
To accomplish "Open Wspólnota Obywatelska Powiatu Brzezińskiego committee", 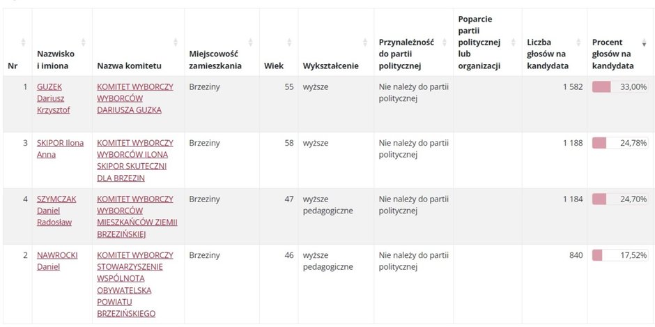I will 135,284.
